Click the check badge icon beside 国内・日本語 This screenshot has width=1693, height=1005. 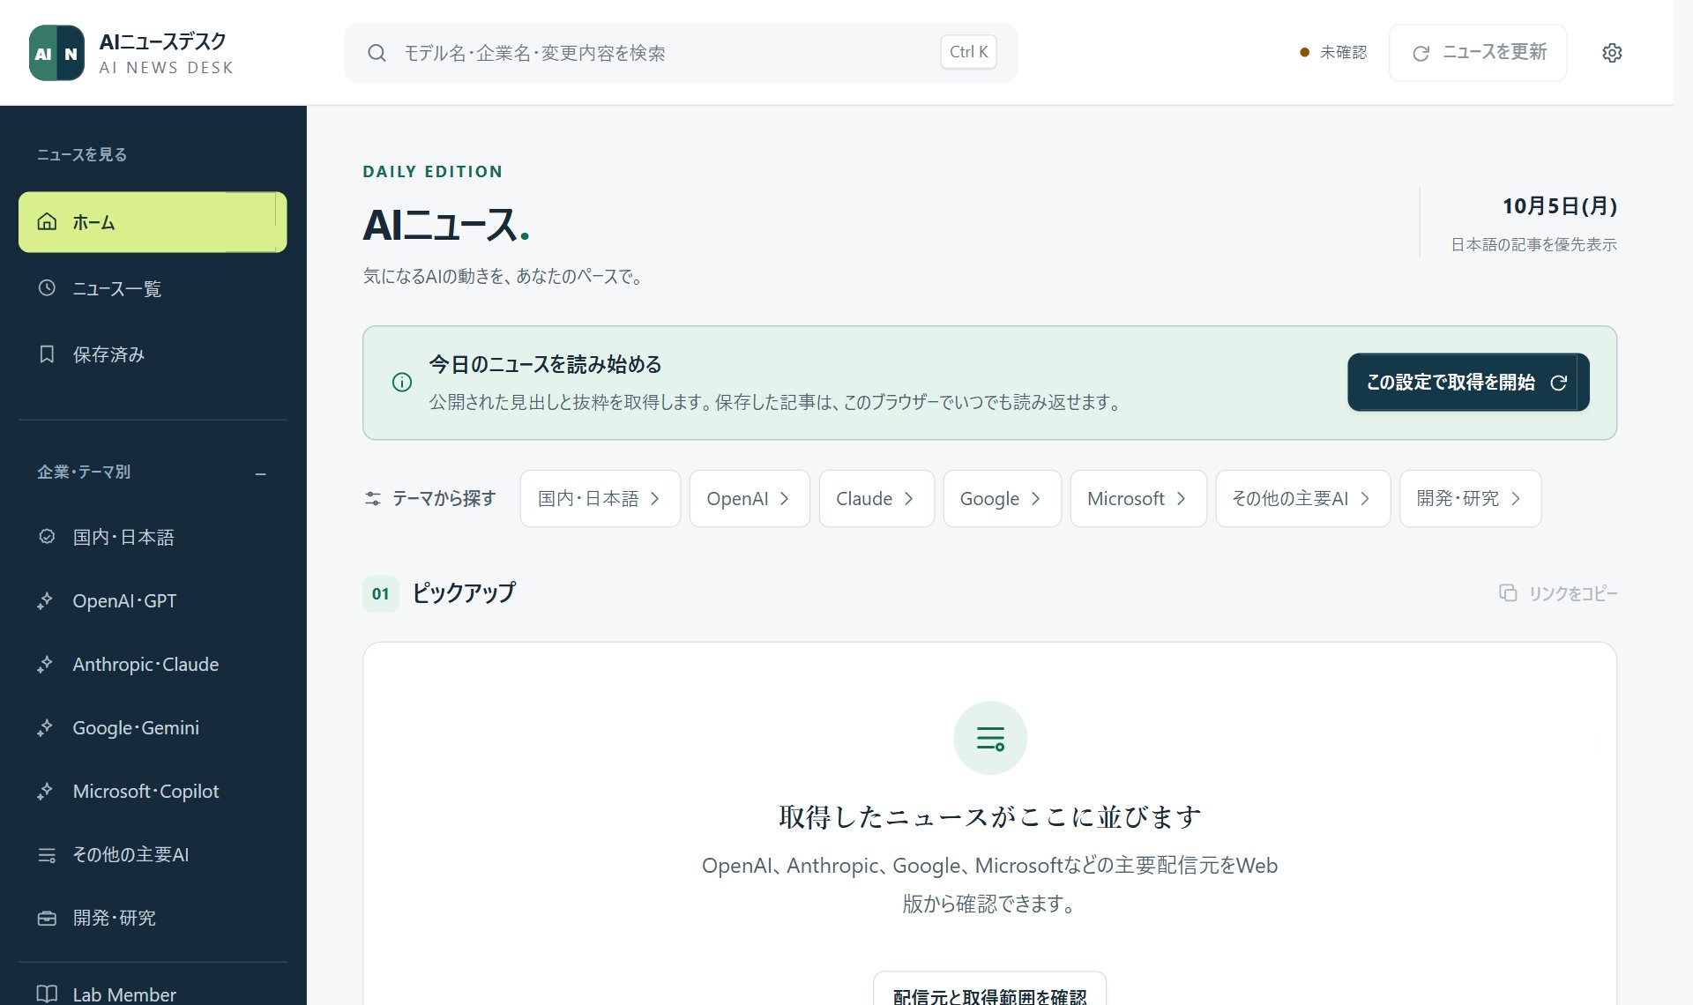[47, 536]
